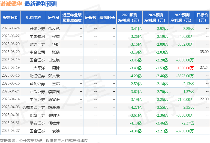The height and width of the screenshot is (143, 210).
Task: Click the date 2025-05-19
Action: (x=11, y=68)
